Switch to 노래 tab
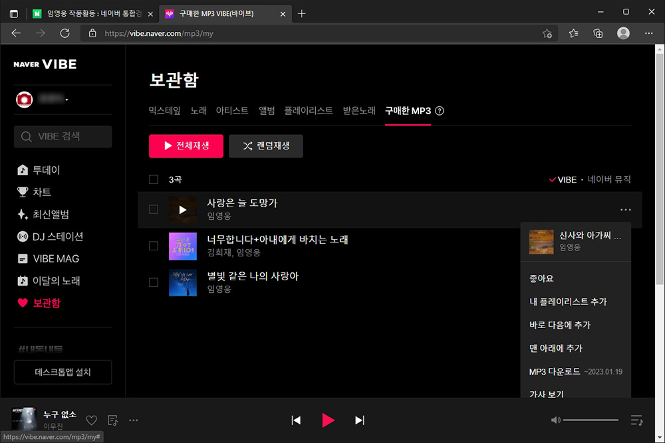Image resolution: width=665 pixels, height=443 pixels. 198,110
